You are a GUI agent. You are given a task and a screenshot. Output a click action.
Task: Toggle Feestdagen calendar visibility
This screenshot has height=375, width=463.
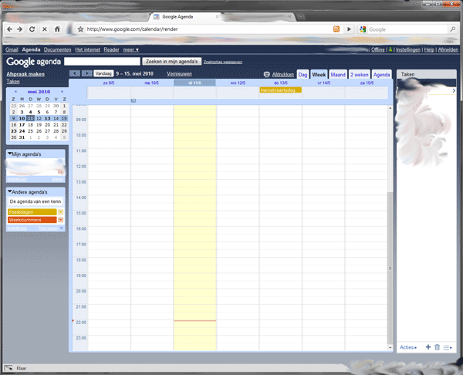32,212
